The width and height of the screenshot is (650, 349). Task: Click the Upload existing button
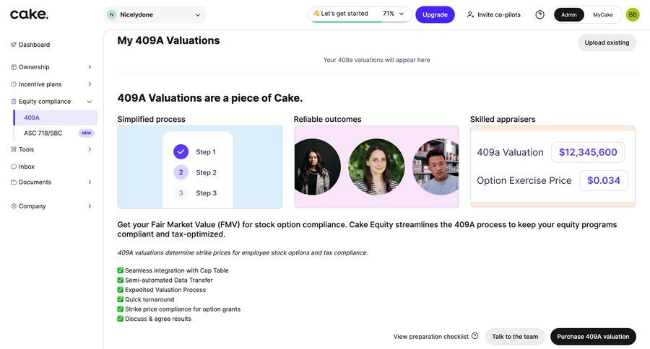coord(607,43)
